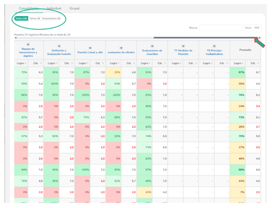Click eye icon above T8 Principio multiplicativo
272x208 pixels.
pos(214,46)
